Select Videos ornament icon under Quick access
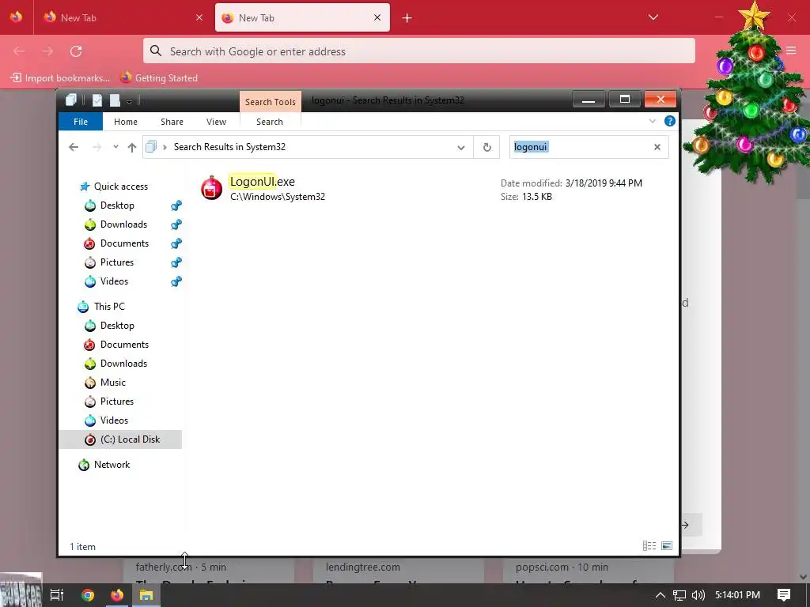Viewport: 810px width, 607px height. coord(90,281)
